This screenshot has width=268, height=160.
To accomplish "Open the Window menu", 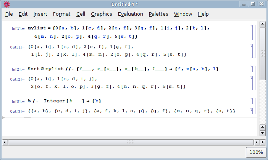I will 183,14.
